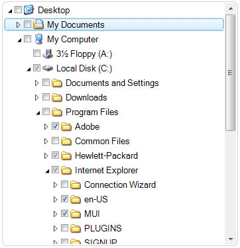The image size is (240, 248).
Task: Click the Desktop icon
Action: [29, 10]
